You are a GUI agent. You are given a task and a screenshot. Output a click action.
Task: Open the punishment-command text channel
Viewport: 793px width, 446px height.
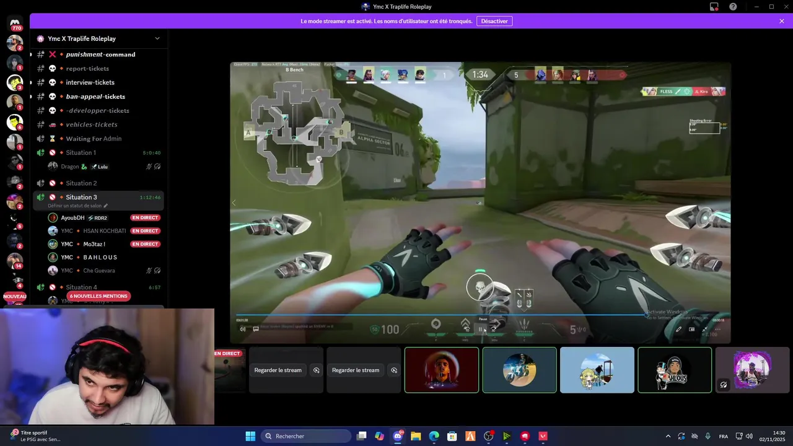(x=100, y=55)
